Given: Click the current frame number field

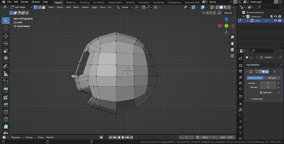Looking at the screenshot, I should [186, 137].
